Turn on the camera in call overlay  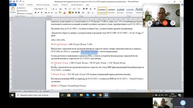tap(157, 23)
